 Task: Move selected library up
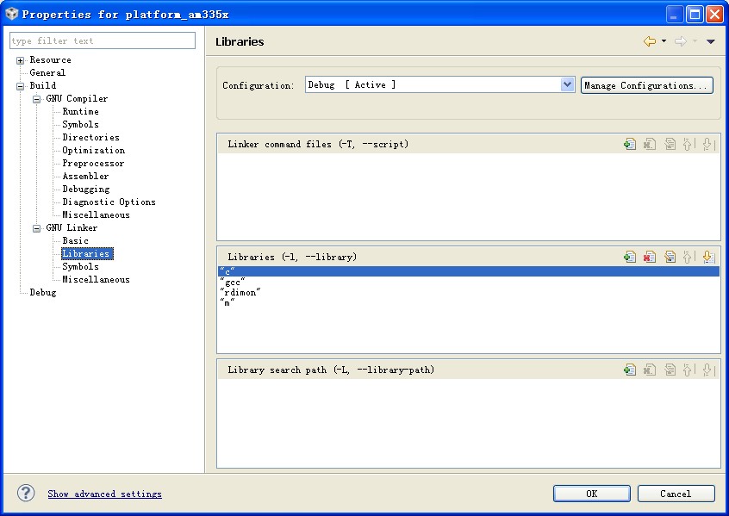click(x=688, y=257)
